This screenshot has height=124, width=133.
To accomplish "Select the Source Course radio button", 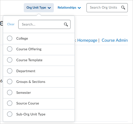I will click(x=10, y=103).
